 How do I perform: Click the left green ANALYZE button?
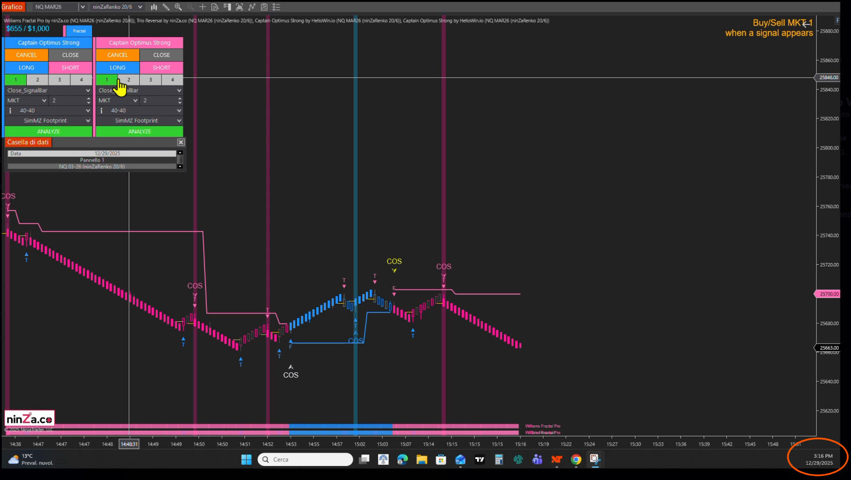tap(48, 131)
